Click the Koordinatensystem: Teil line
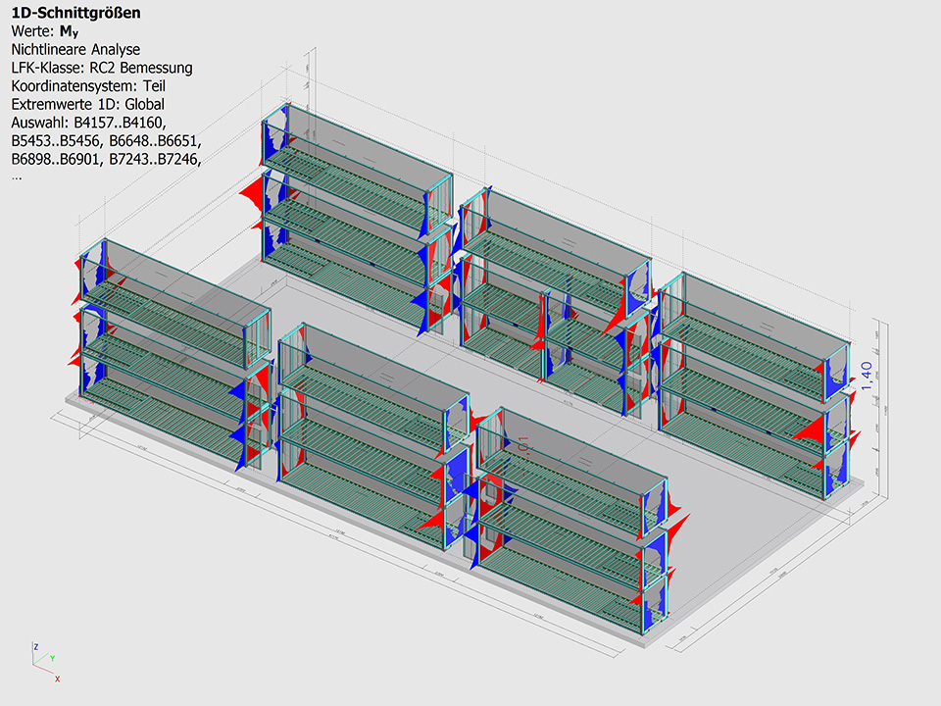Image resolution: width=941 pixels, height=706 pixels. point(88,85)
